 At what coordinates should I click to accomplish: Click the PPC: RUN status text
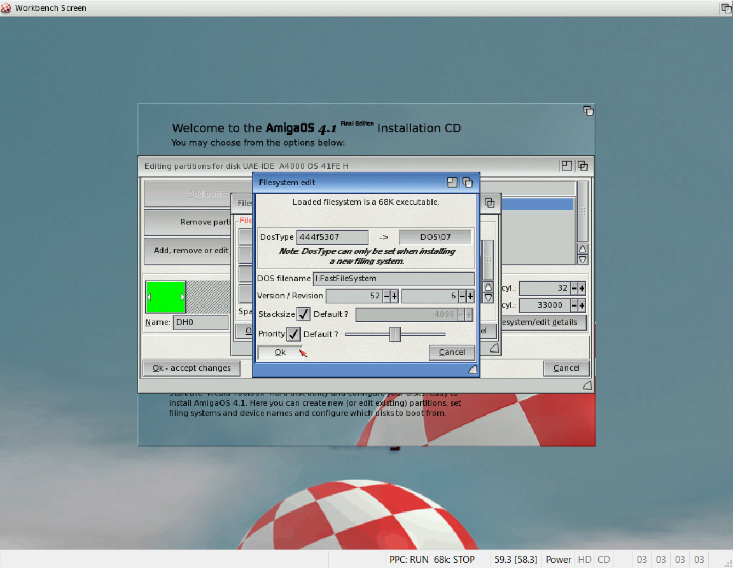[x=408, y=560]
